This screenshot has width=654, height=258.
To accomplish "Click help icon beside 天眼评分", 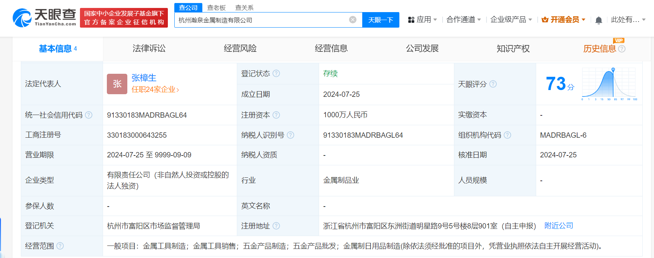I will [493, 84].
